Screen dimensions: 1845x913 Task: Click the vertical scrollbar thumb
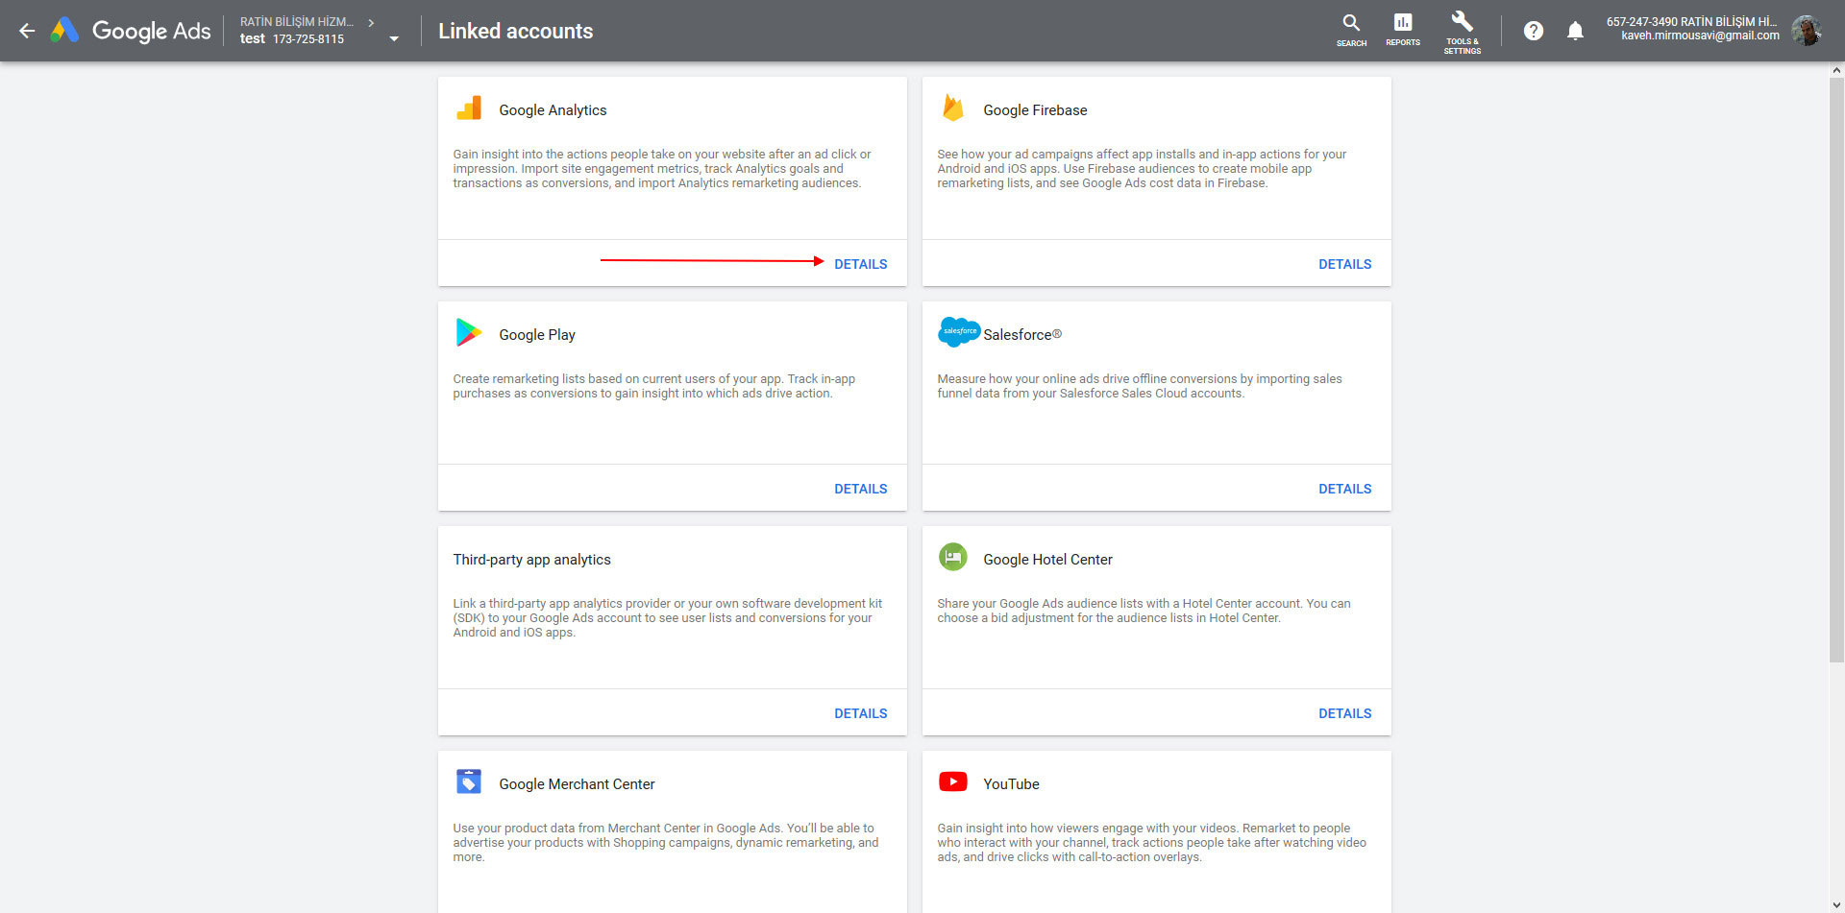point(1836,370)
